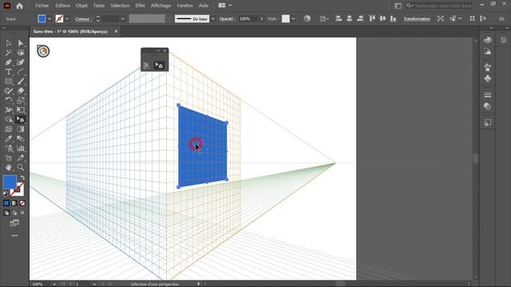
Task: Click the perspective plane switching widget
Action: click(x=43, y=51)
